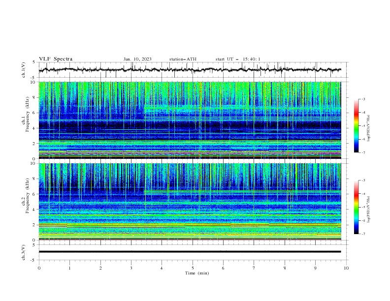Click the ch.2 colorbar "-7" value
The width and height of the screenshot is (390, 301).
[363, 234]
